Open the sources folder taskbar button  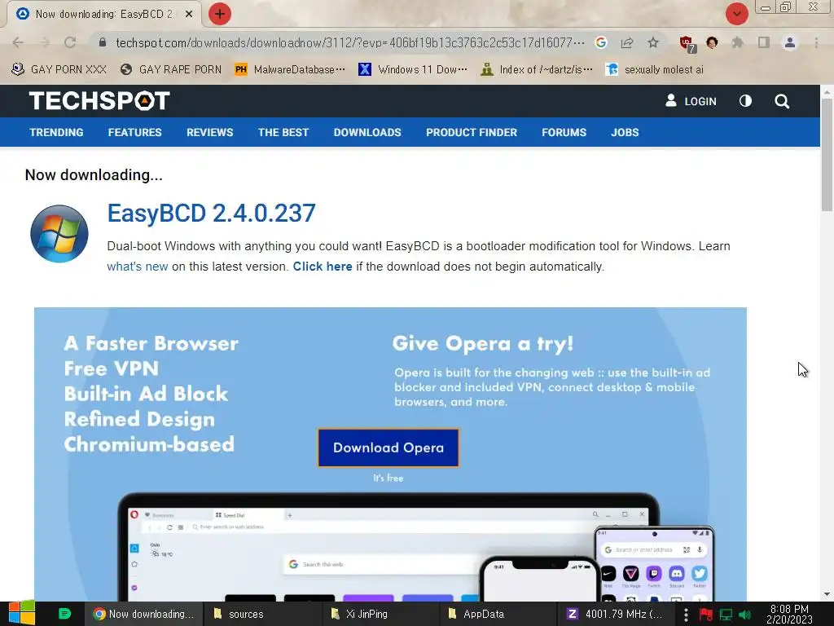coord(261,614)
